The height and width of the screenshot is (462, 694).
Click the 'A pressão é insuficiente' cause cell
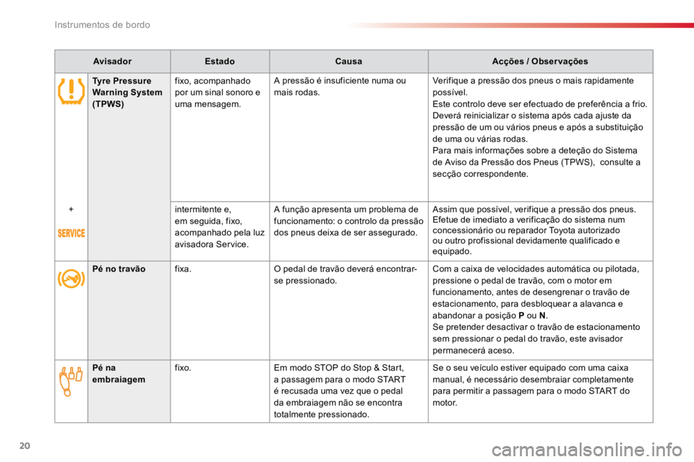click(348, 137)
